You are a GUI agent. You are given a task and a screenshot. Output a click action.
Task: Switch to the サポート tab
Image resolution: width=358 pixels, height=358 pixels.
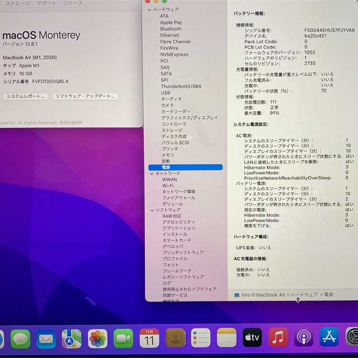[46, 3]
